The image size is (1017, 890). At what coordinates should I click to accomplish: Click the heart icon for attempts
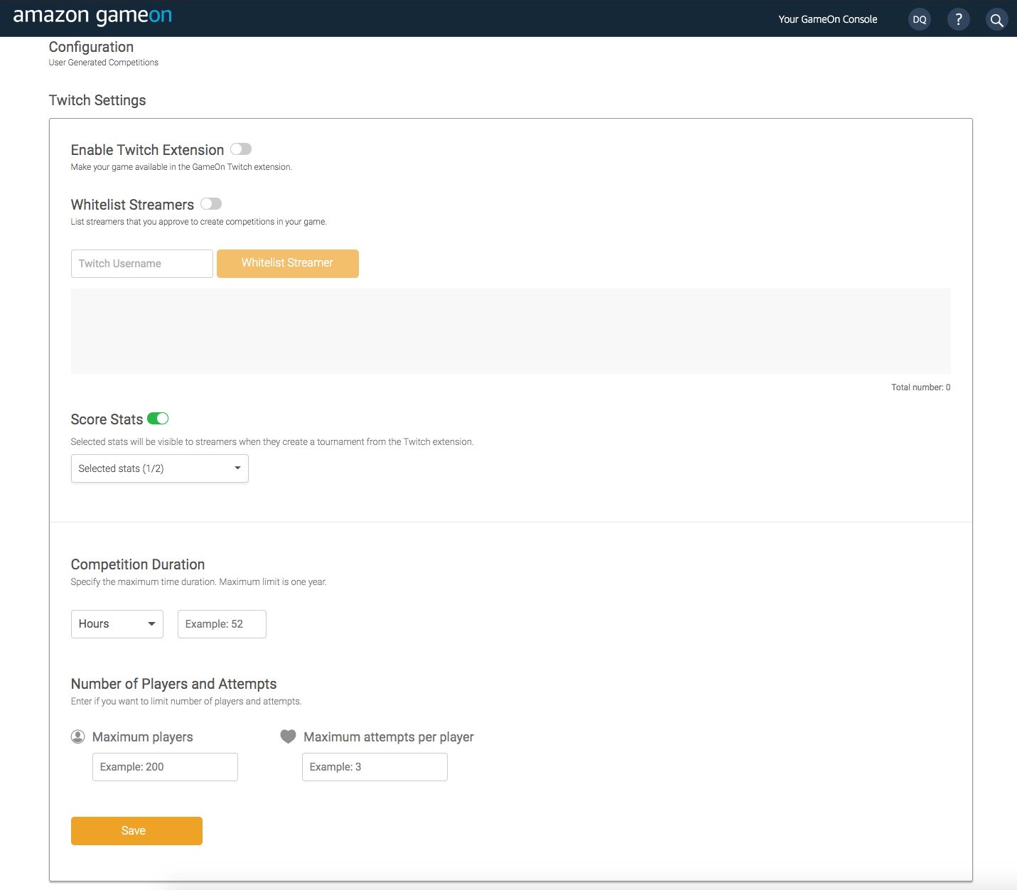click(288, 736)
